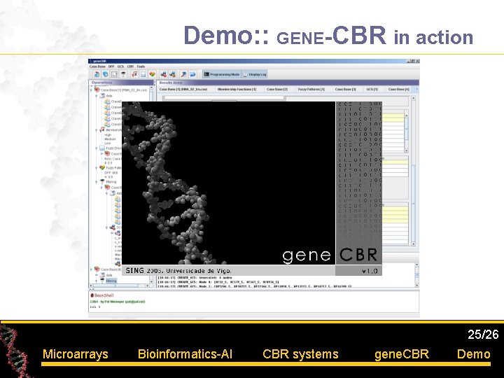This screenshot has height=378, width=504.
Task: Click the first blue case base toolbar icon
Action: coord(97,74)
